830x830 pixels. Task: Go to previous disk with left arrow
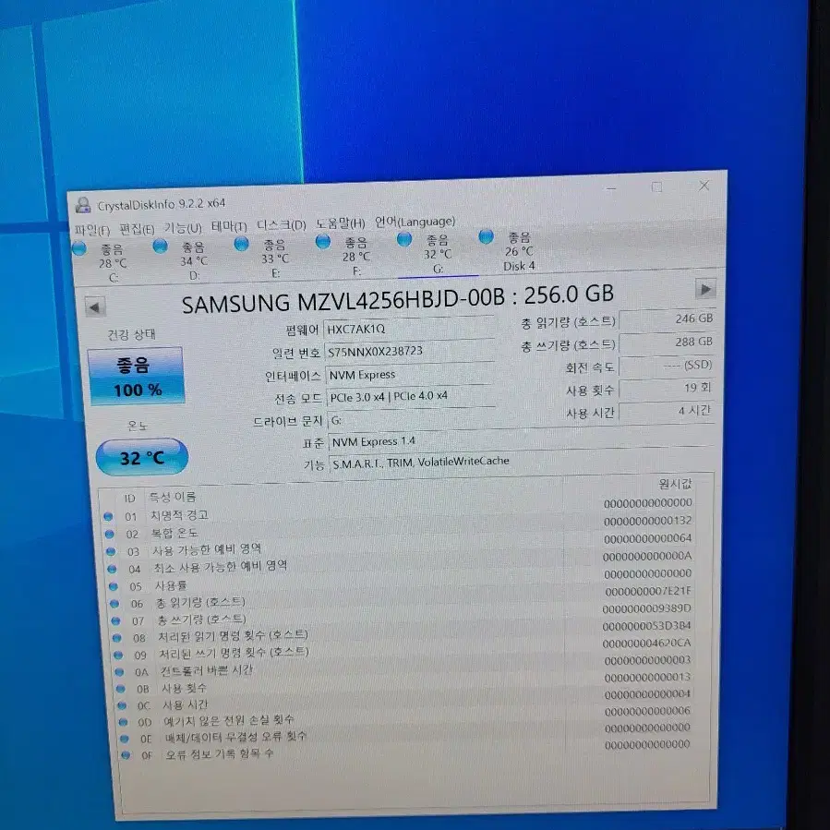(x=95, y=307)
